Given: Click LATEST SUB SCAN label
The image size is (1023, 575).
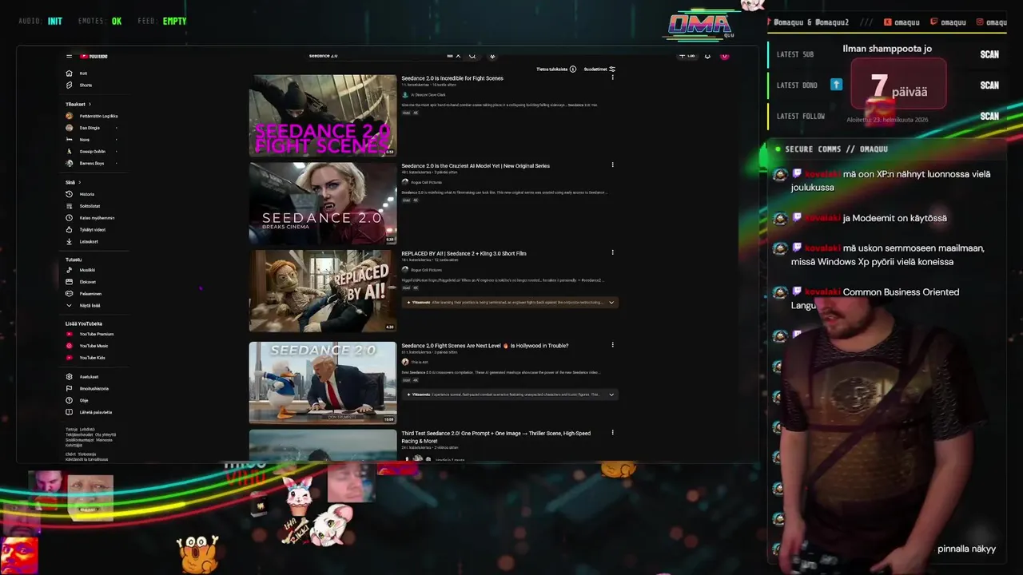Looking at the screenshot, I should tap(989, 54).
